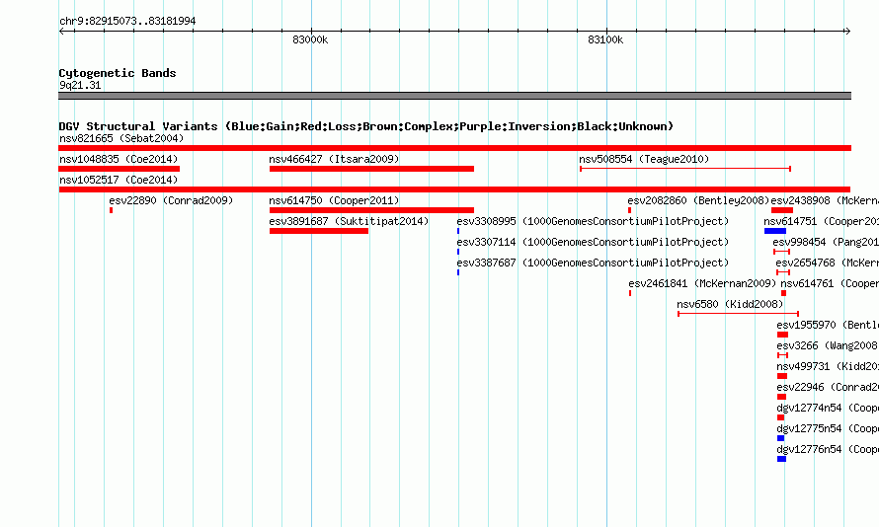Click the thin red span under nsv508554
Viewport: 879px width, 527px height.
685,169
